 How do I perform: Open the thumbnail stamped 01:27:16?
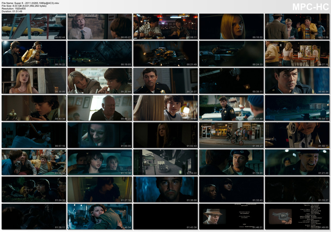click(x=100, y=189)
